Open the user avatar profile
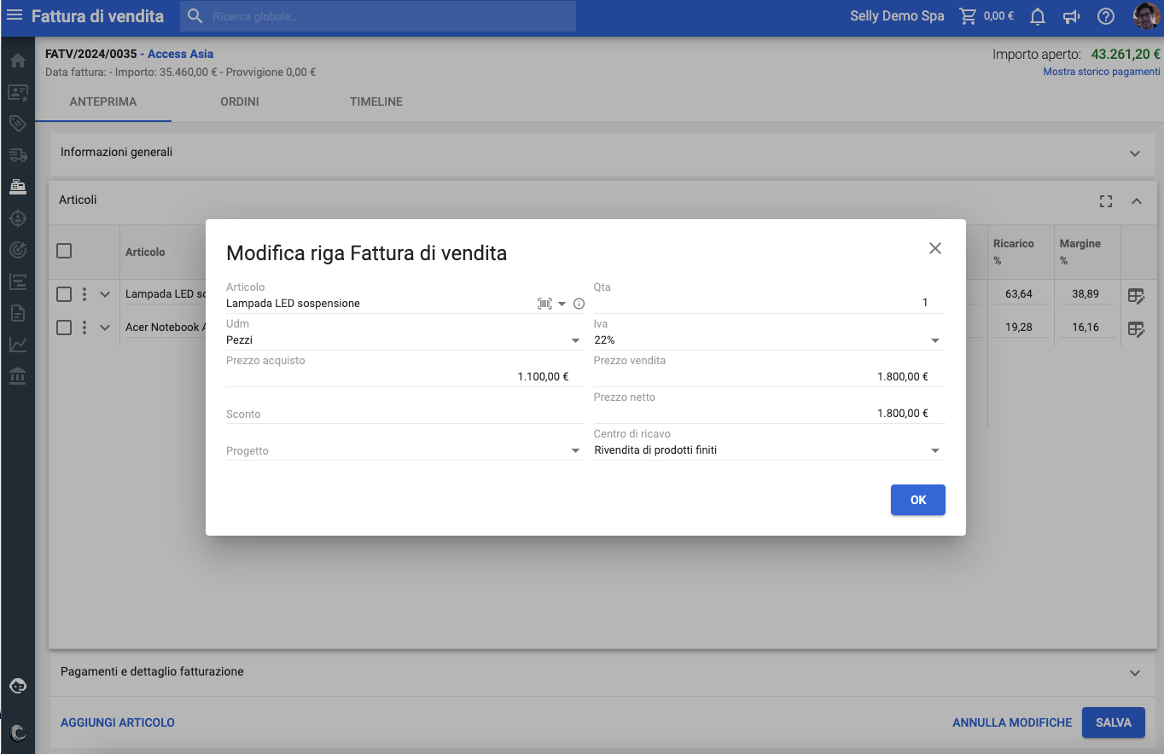Screen dimensions: 1164x754 [1147, 16]
